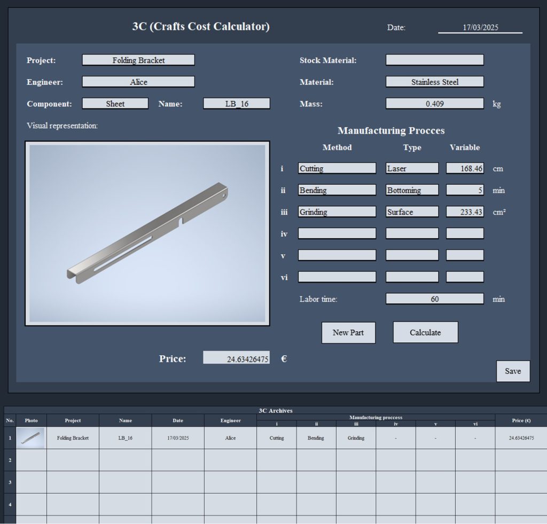Click the folding bracket 3D preview image

tap(147, 233)
